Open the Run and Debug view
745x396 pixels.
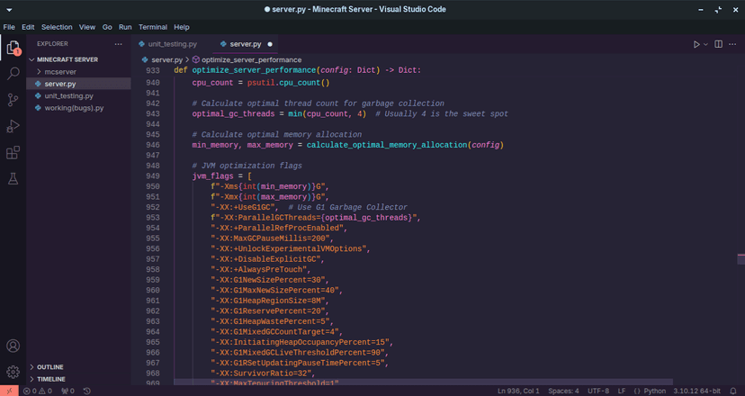13,126
